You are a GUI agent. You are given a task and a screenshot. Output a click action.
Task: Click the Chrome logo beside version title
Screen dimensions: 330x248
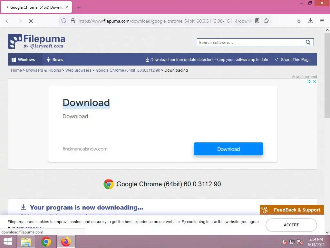(x=109, y=184)
